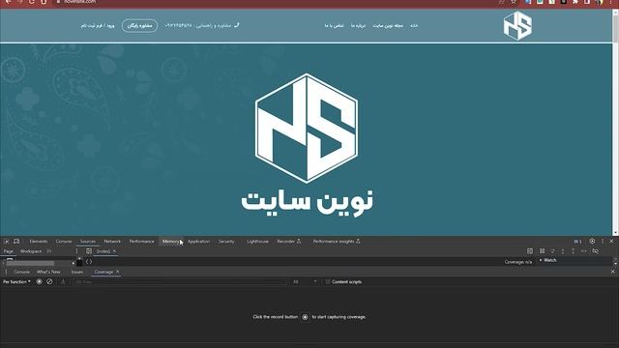Switch to the Elements tab
Image resolution: width=619 pixels, height=348 pixels.
pos(39,242)
